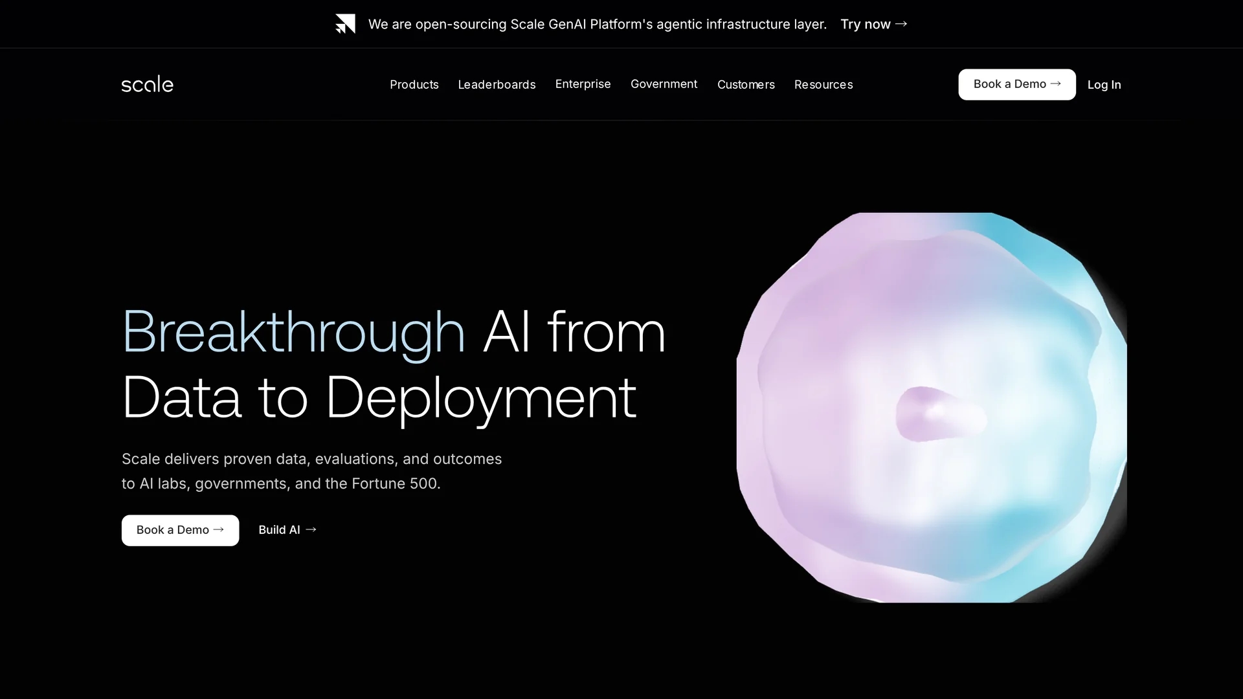Click Try now link in top banner
Viewport: 1243px width, 699px height.
[x=873, y=24]
